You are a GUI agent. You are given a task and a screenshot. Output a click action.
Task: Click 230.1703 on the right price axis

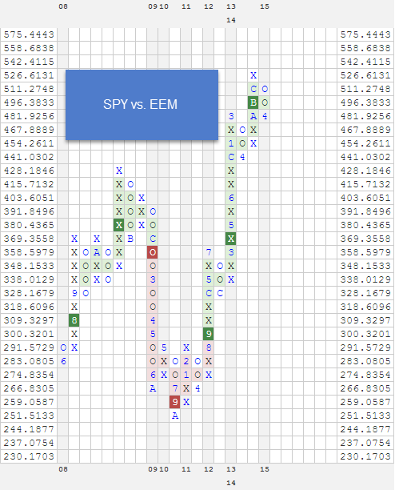click(365, 456)
